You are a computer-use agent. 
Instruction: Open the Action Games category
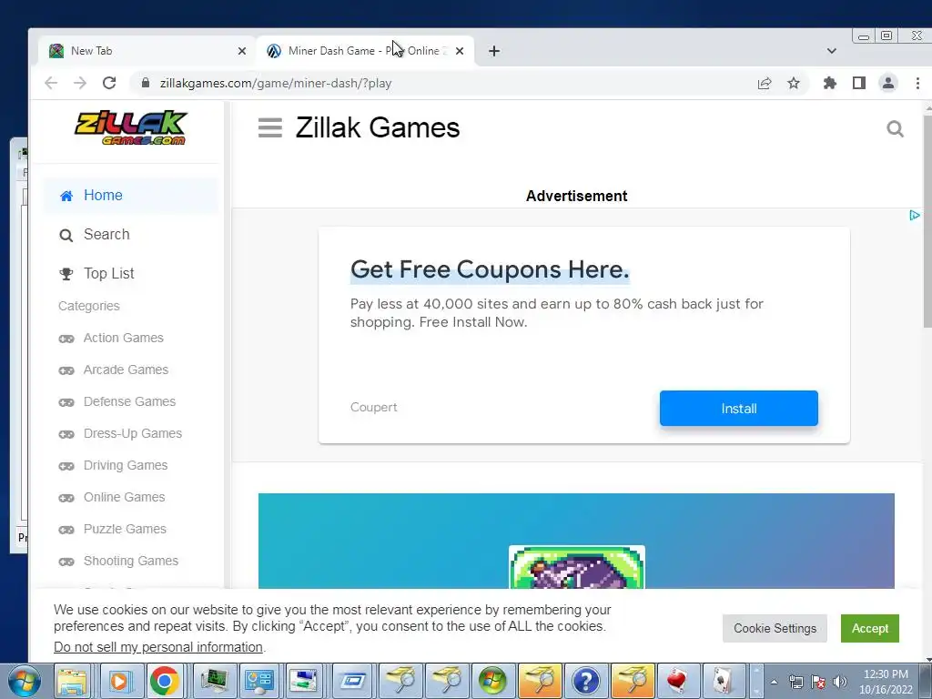coord(111,339)
